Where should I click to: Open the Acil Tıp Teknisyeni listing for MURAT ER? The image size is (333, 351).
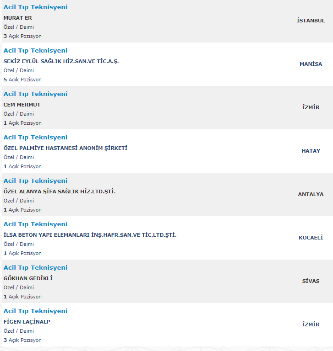pos(35,7)
